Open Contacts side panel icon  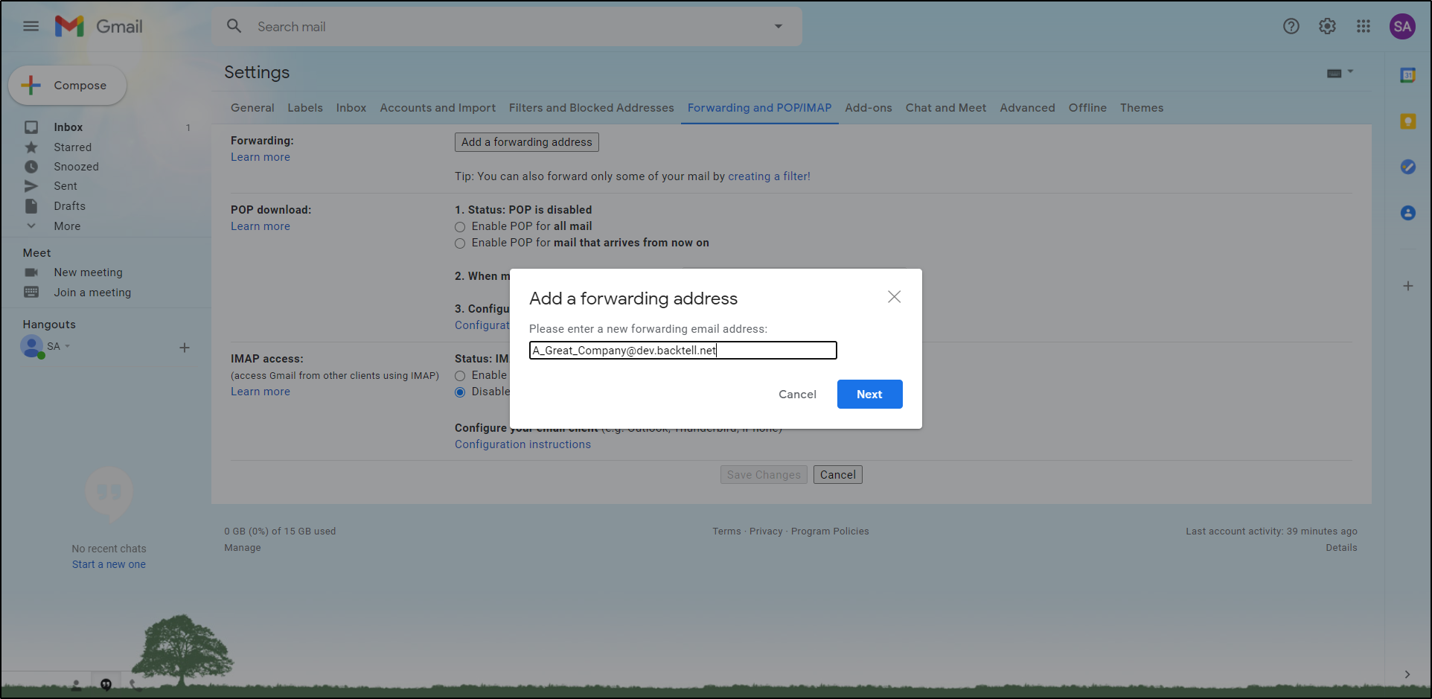[x=1407, y=213]
